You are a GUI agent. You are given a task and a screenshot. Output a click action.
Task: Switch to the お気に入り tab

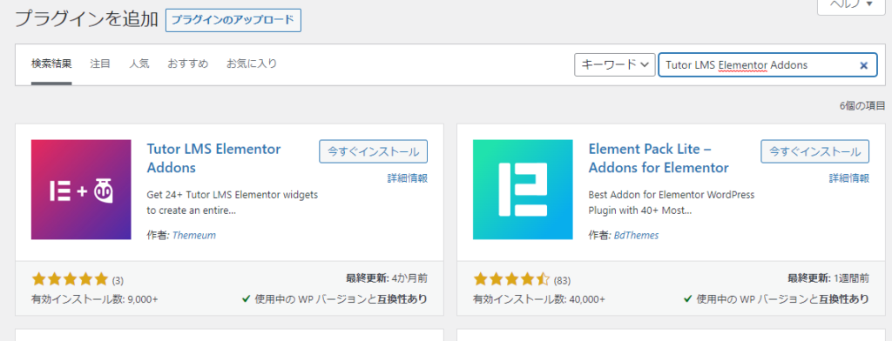(252, 64)
